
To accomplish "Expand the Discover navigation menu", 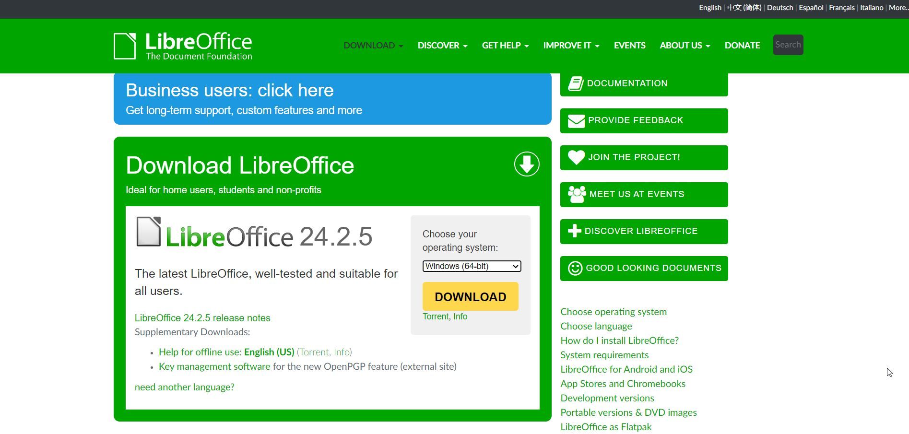I will 442,46.
